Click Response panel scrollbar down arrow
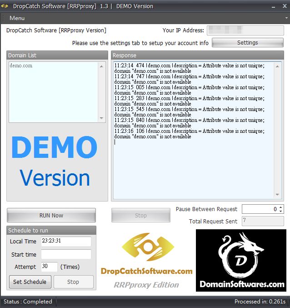The width and height of the screenshot is (290, 308). 277,194
